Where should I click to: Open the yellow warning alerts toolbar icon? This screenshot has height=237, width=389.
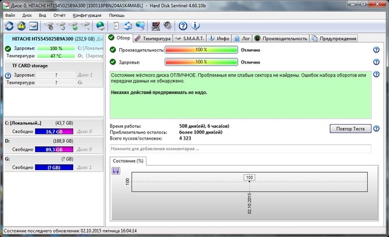(21, 26)
